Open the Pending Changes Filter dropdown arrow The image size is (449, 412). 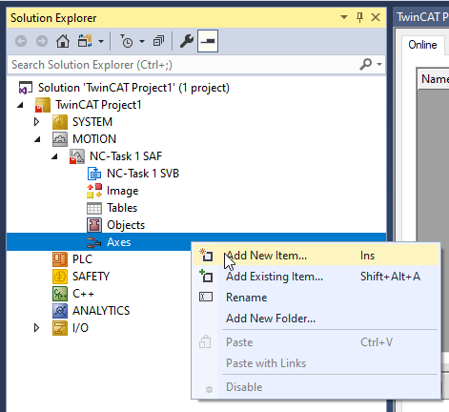142,41
